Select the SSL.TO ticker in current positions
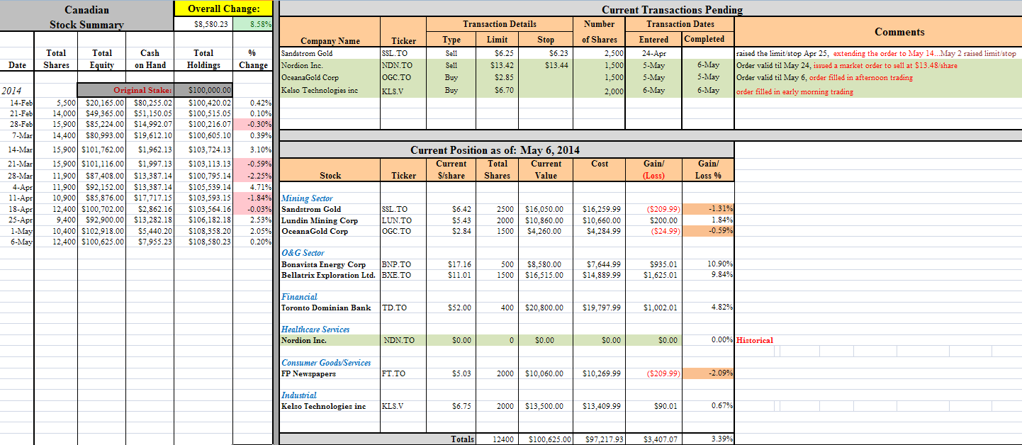 pos(395,209)
